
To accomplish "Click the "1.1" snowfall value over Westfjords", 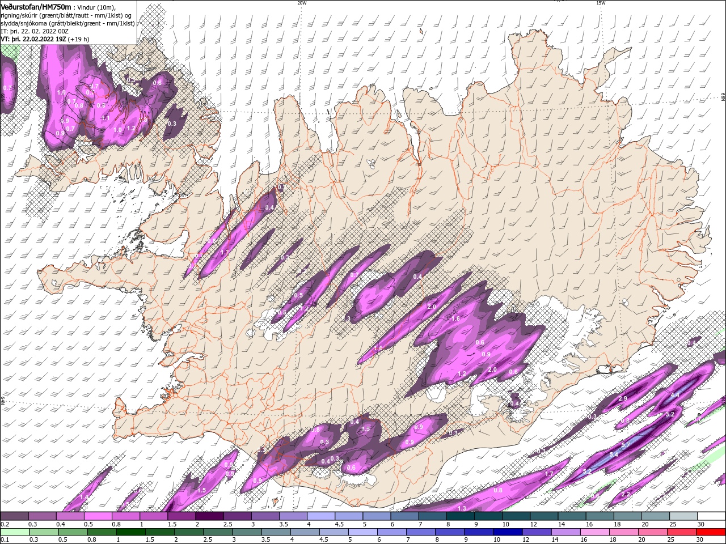I will click(x=104, y=118).
